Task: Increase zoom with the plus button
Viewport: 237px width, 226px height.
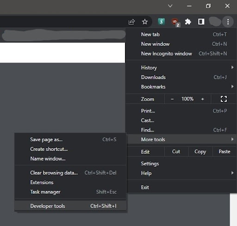Action: pyautogui.click(x=203, y=99)
